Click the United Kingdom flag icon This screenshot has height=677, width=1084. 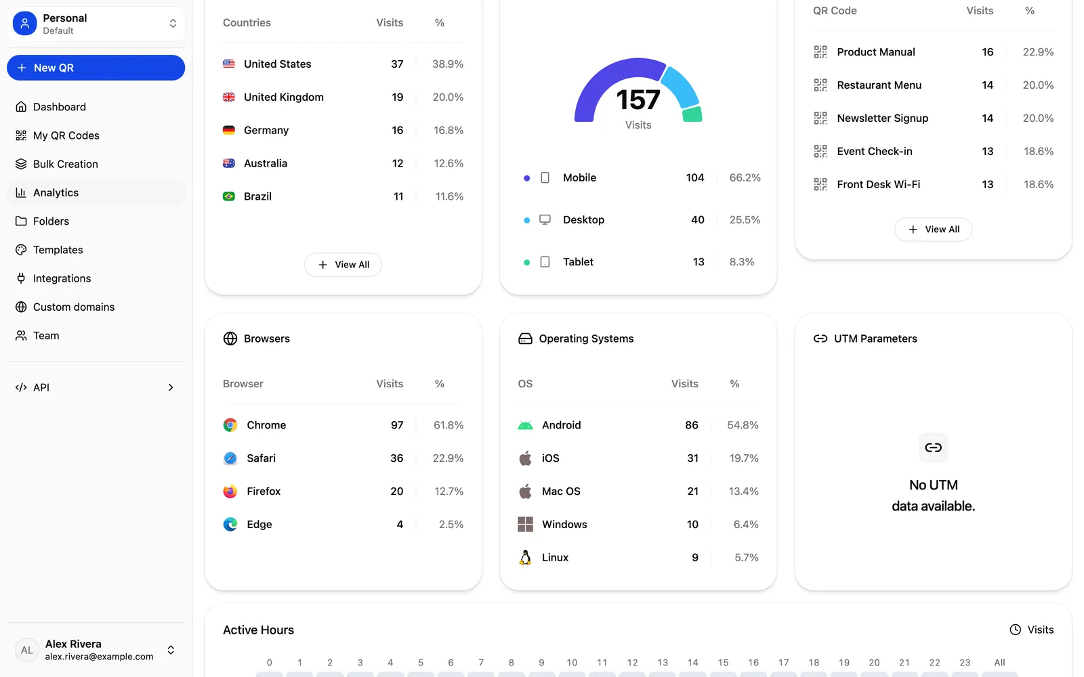click(229, 97)
